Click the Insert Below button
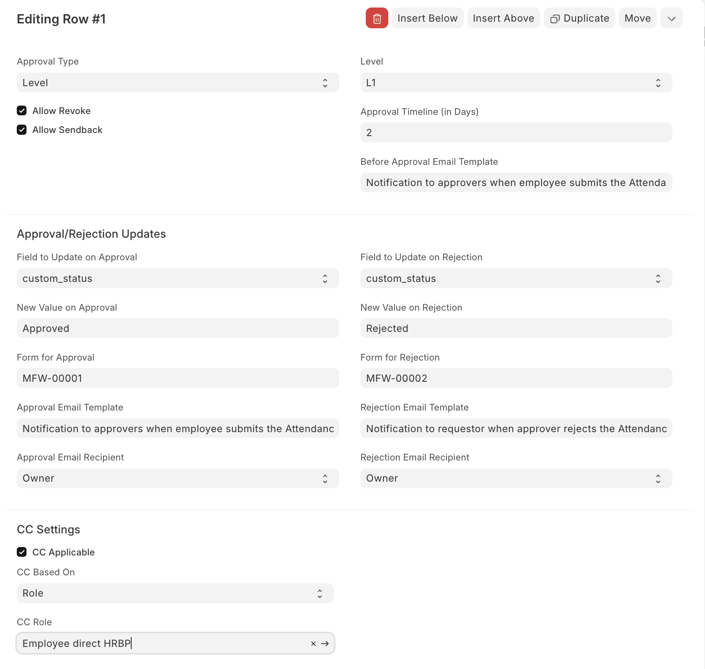This screenshot has width=705, height=669. coord(428,18)
